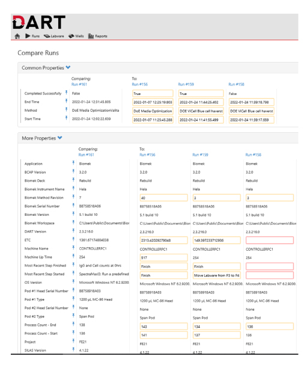Pin the End Time property
This screenshot has width=307, height=368.
(x=66, y=101)
